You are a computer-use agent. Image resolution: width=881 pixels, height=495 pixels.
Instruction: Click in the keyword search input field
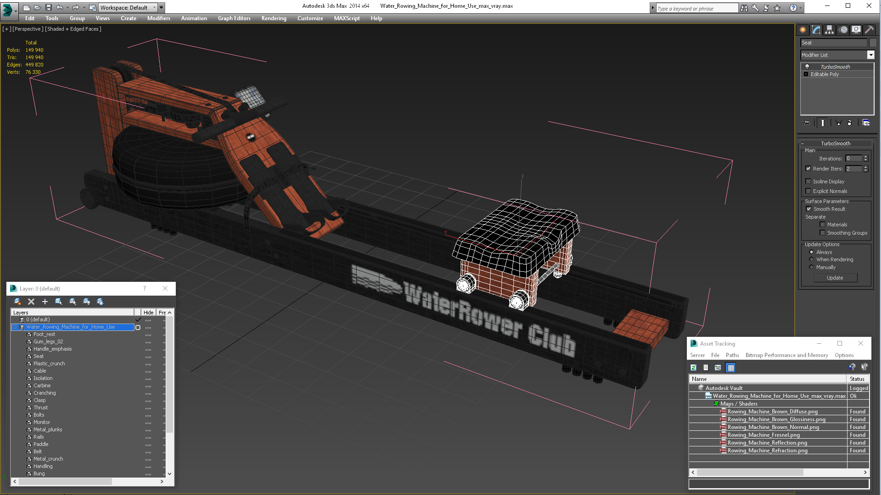tap(697, 8)
